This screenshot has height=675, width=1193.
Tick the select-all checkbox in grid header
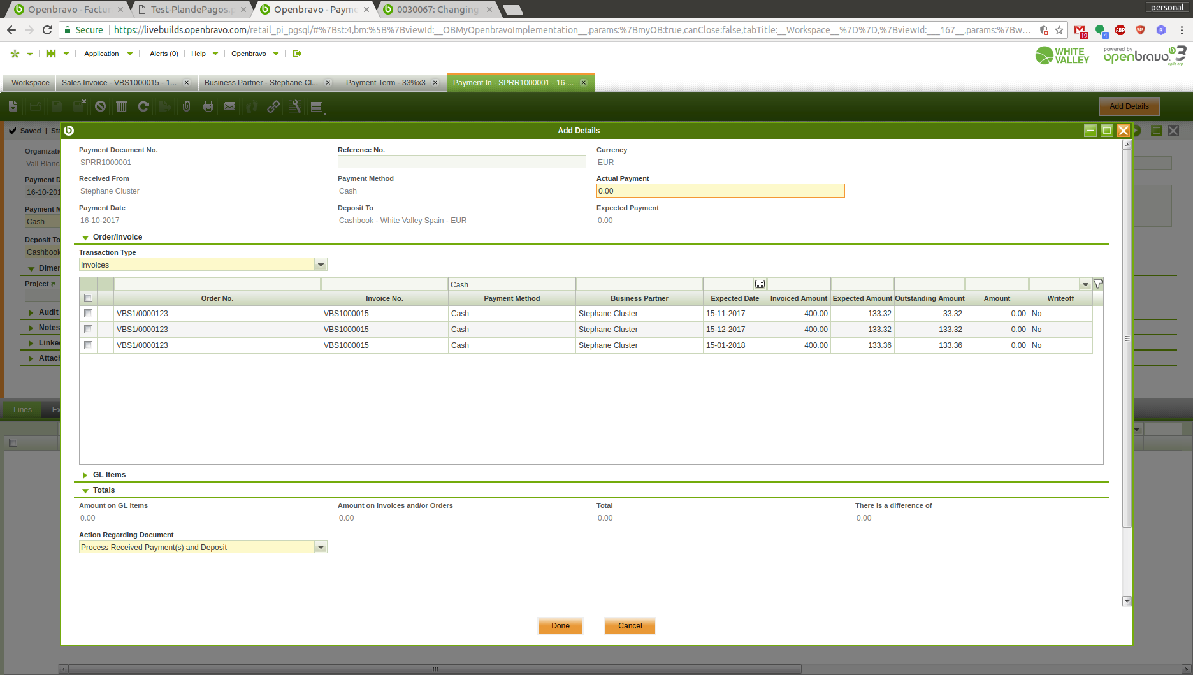(89, 298)
